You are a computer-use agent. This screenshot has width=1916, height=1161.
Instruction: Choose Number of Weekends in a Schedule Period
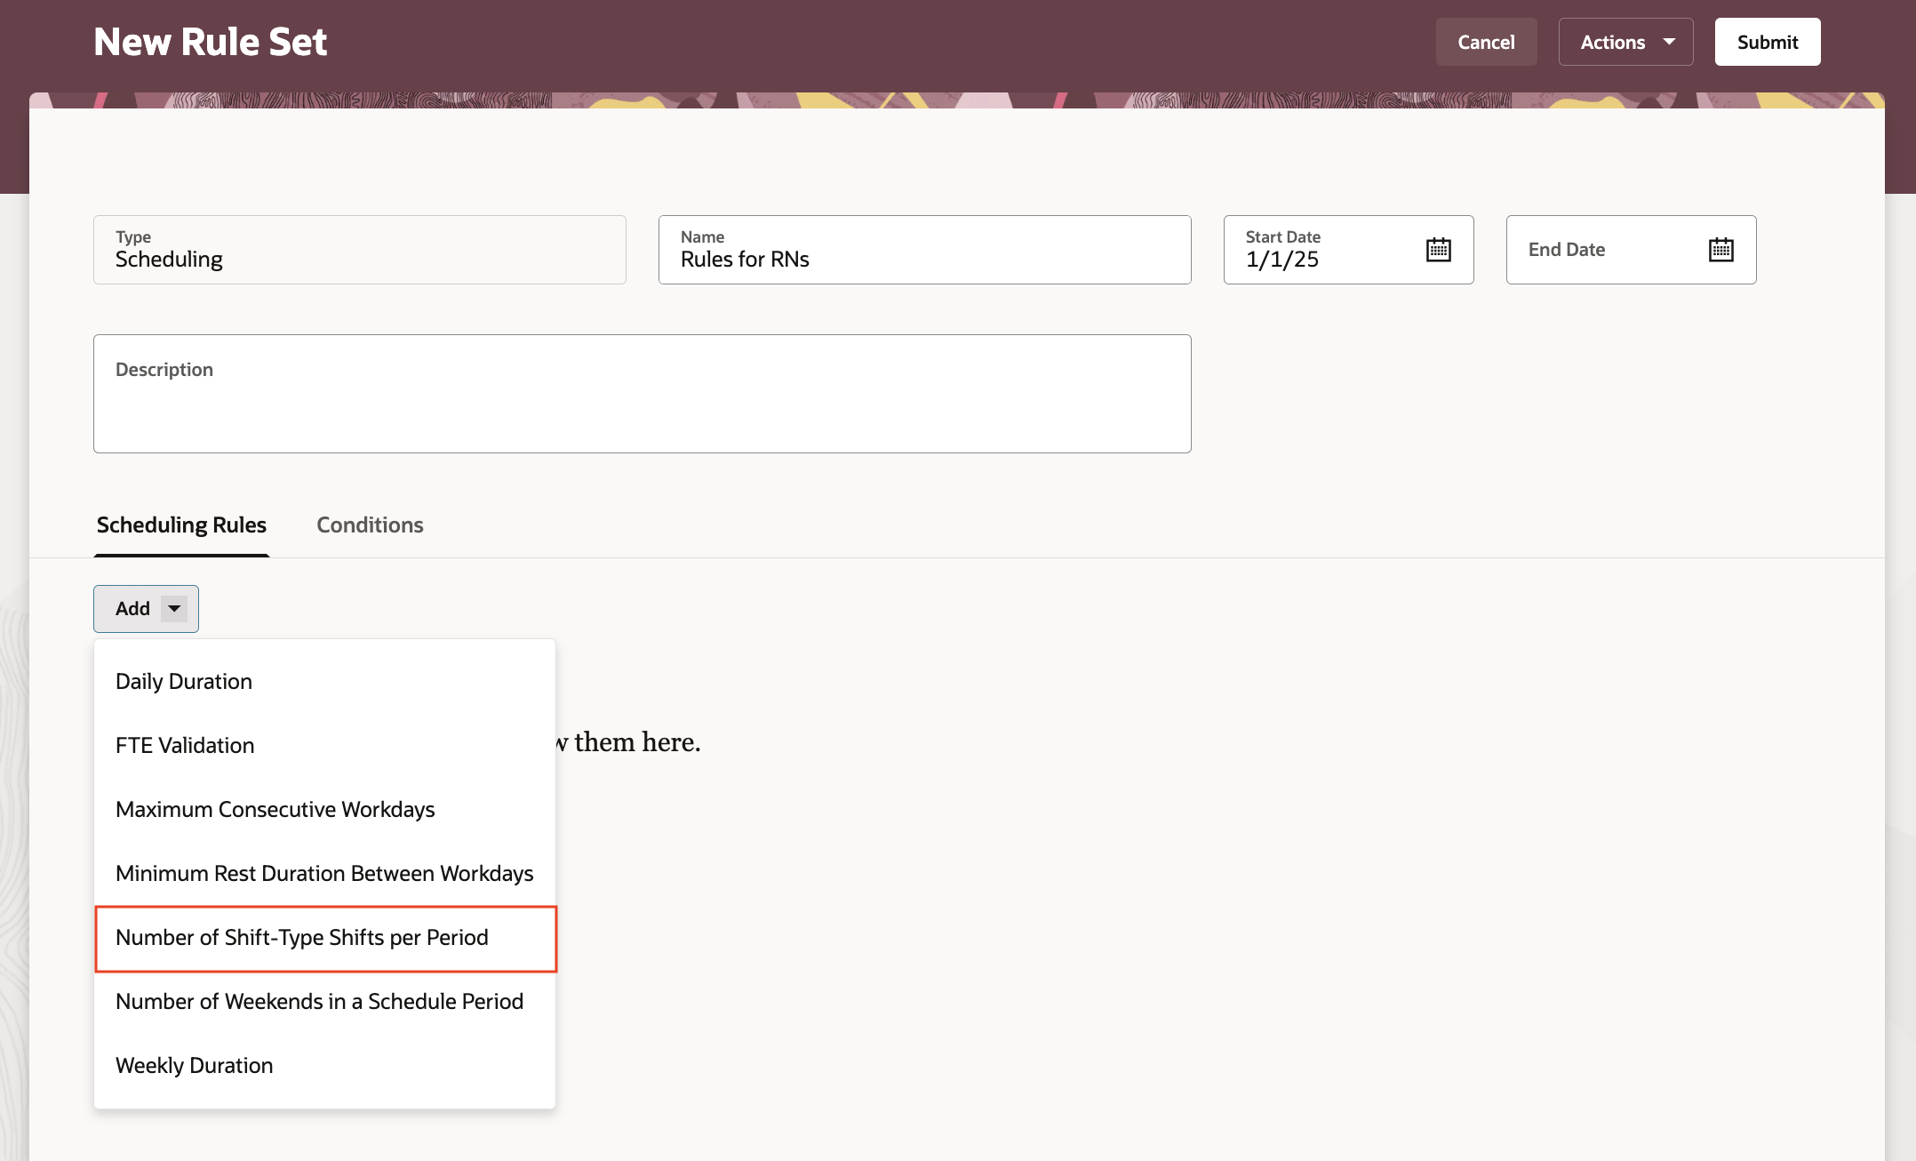click(319, 1001)
